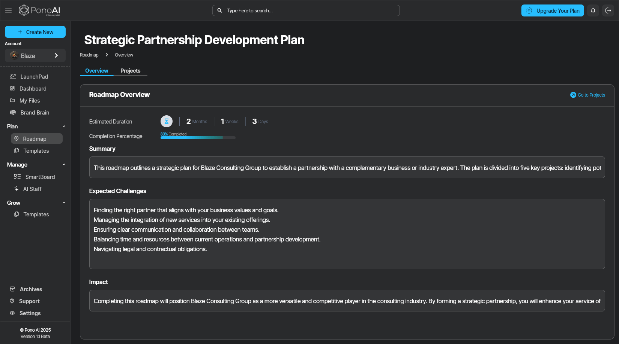Viewport: 619px width, 344px height.
Task: Click the search input field
Action: [306, 10]
